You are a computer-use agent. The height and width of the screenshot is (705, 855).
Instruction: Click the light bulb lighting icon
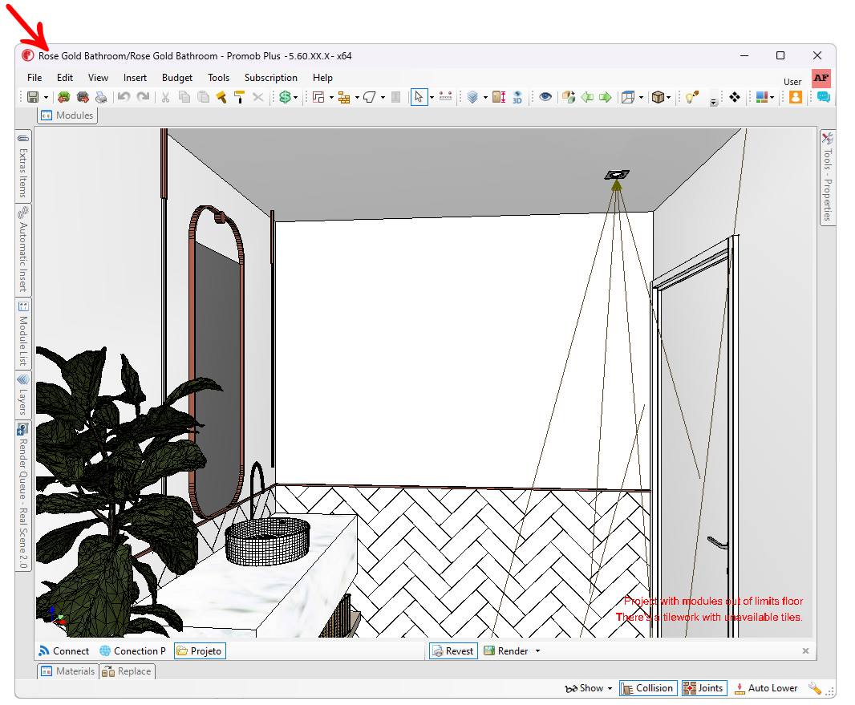click(x=692, y=97)
